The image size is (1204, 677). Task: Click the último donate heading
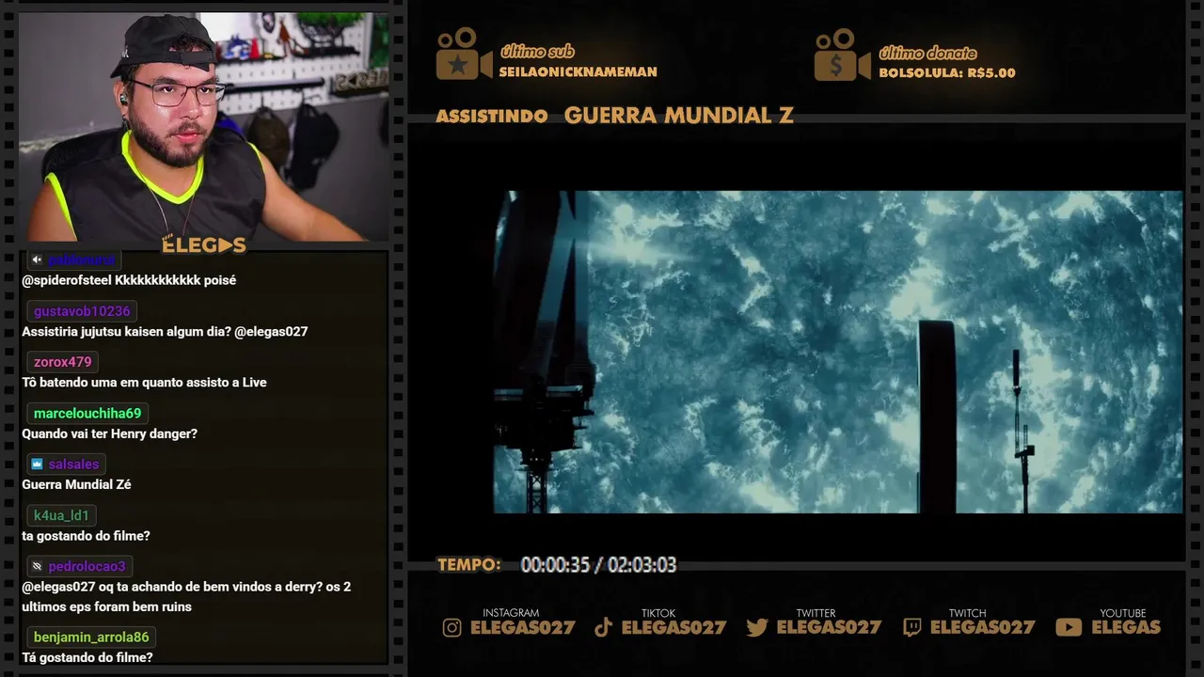pos(927,54)
